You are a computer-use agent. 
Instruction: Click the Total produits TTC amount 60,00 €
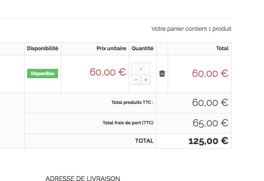tap(210, 103)
